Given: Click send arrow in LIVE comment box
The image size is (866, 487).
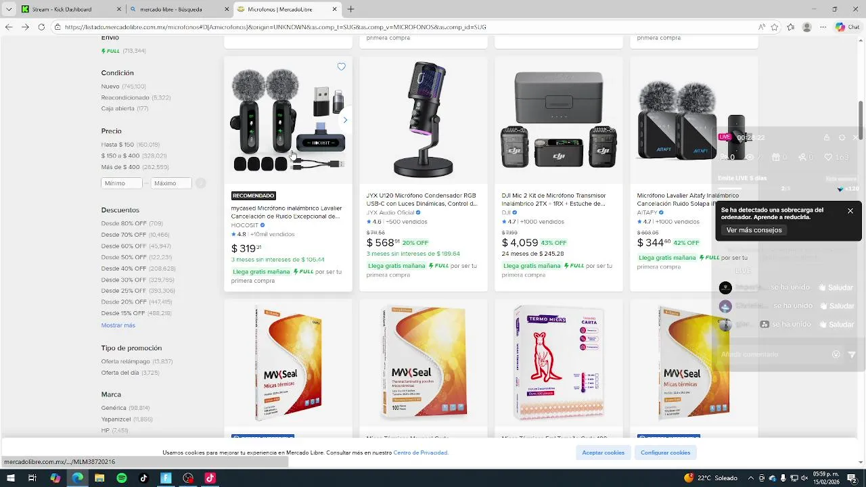Looking at the screenshot, I should [x=852, y=354].
